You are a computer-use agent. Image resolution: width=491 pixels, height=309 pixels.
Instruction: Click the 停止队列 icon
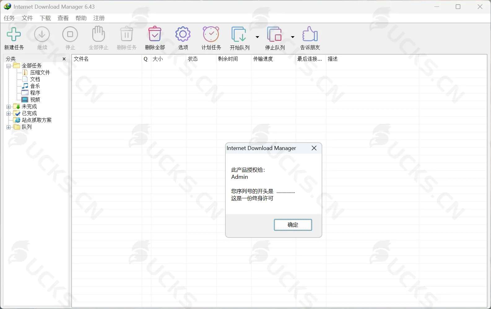point(275,34)
